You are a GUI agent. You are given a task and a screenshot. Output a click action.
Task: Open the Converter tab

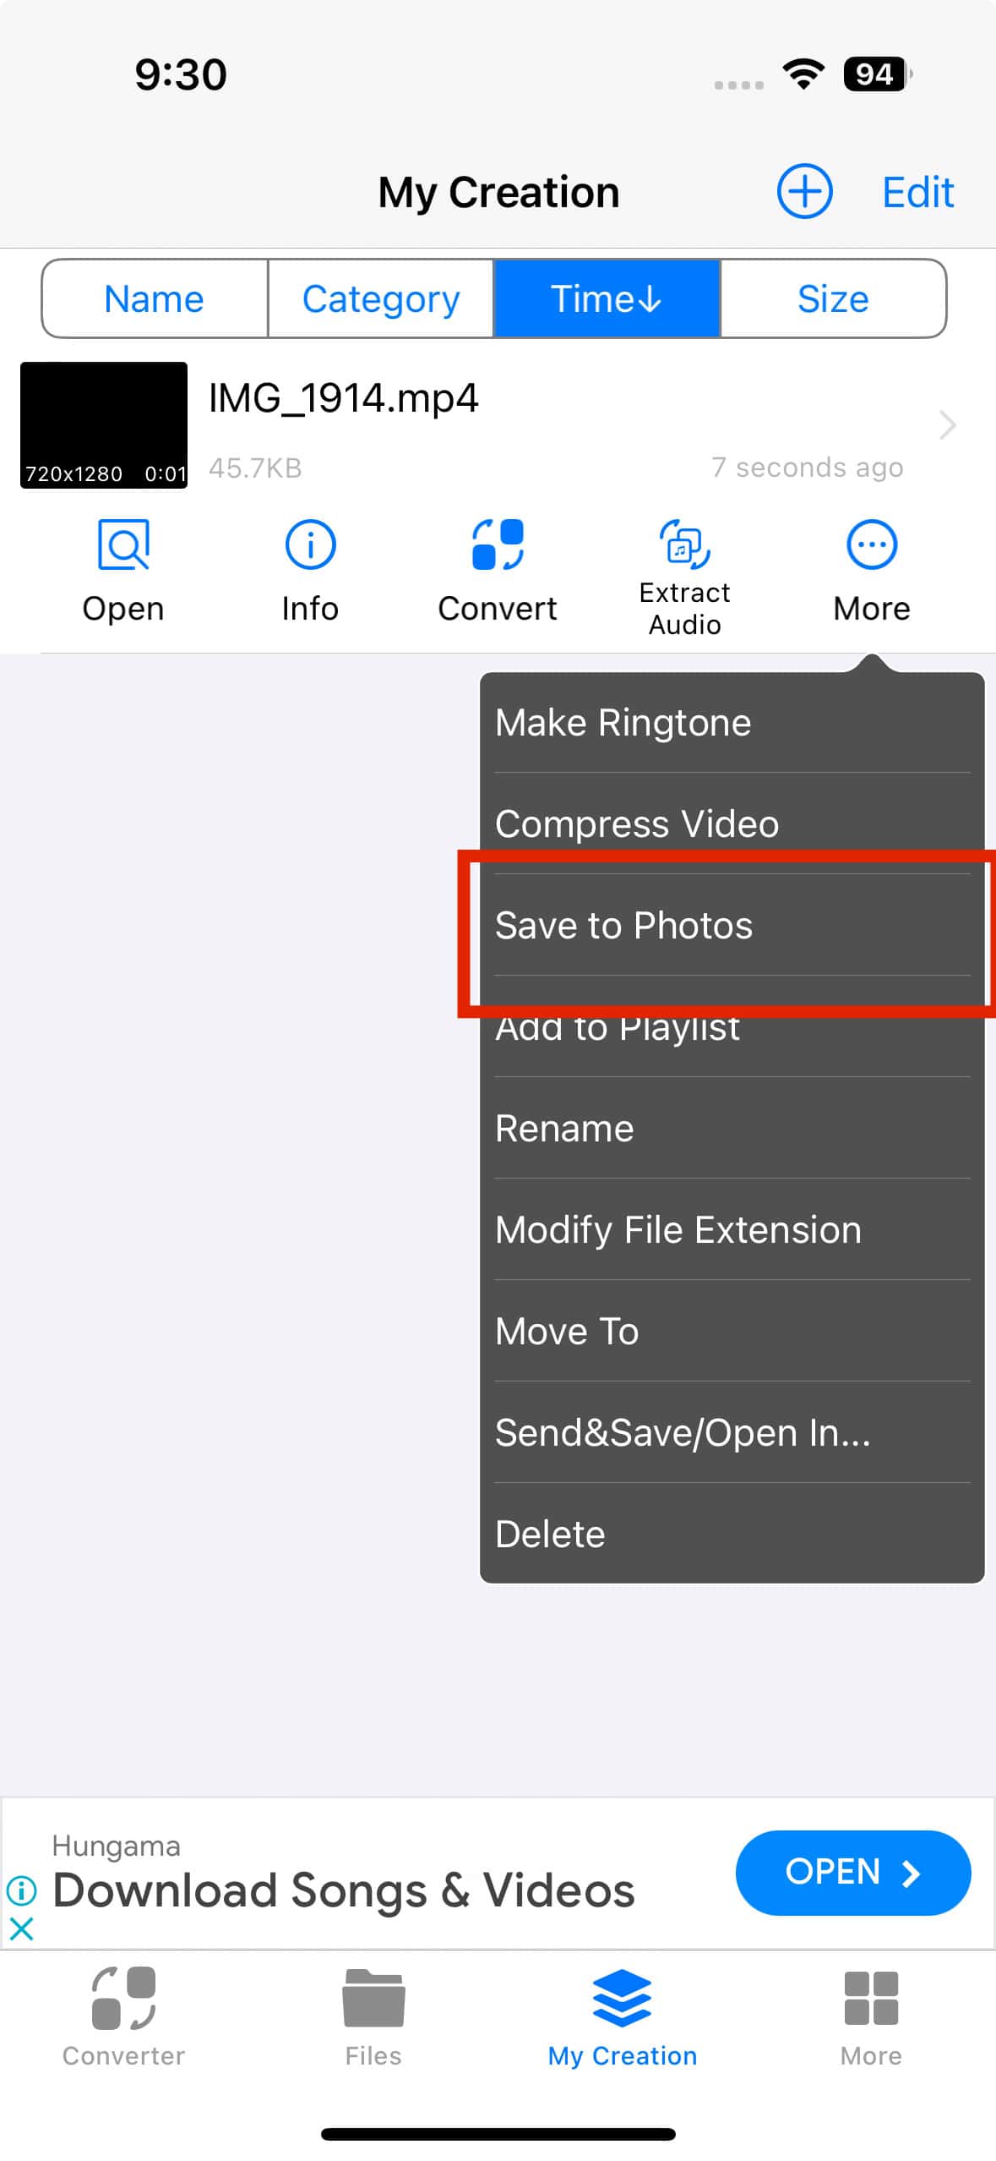coord(123,2015)
